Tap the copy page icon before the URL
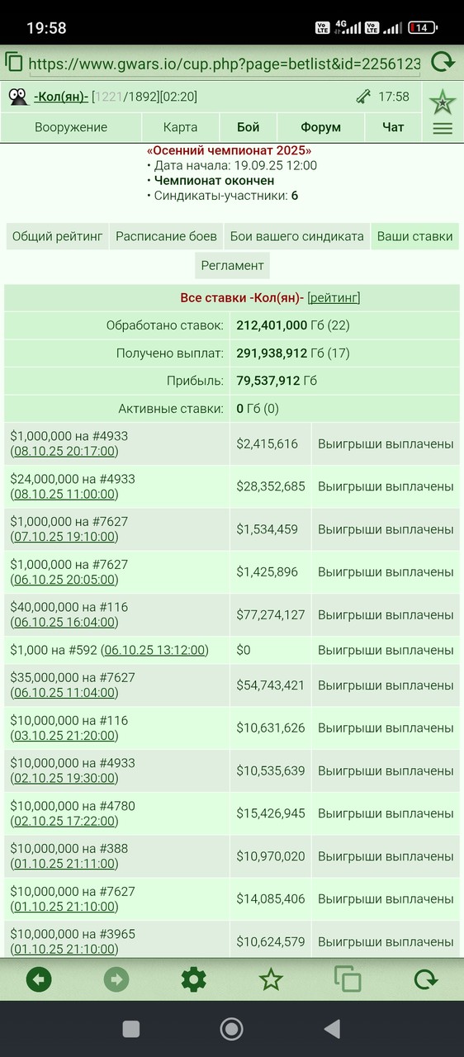Screen dimensions: 464x1057 [14, 62]
